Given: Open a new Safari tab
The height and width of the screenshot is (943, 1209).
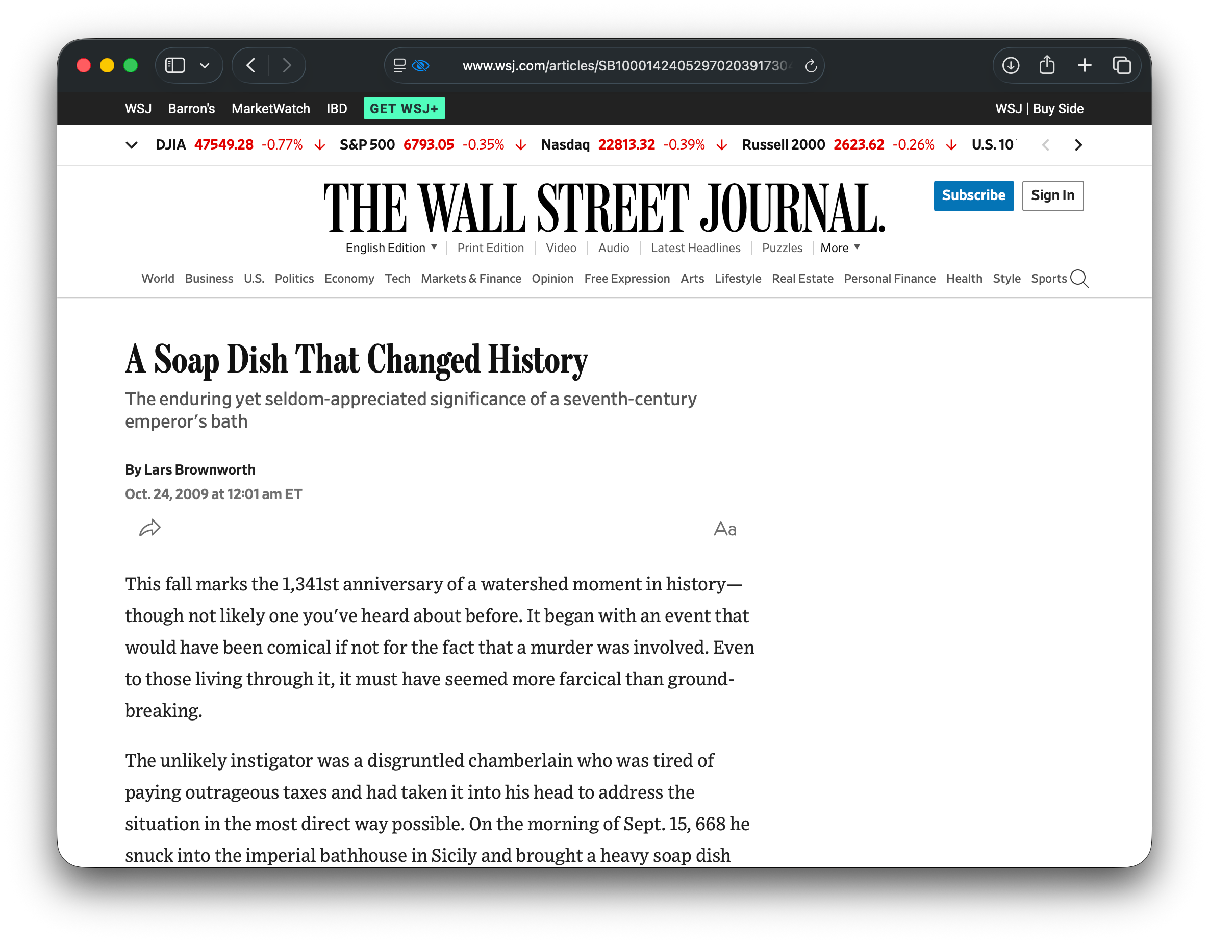Looking at the screenshot, I should 1085,65.
